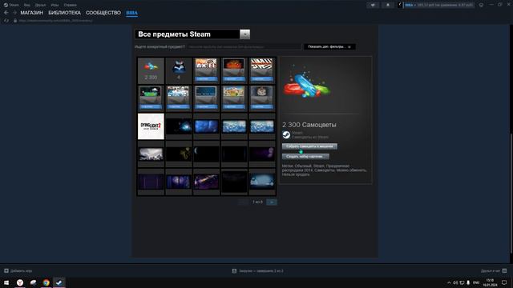The height and width of the screenshot is (288, 513).
Task: Open the 'Все предметы Steam' inventory dropdown
Action: 192,34
